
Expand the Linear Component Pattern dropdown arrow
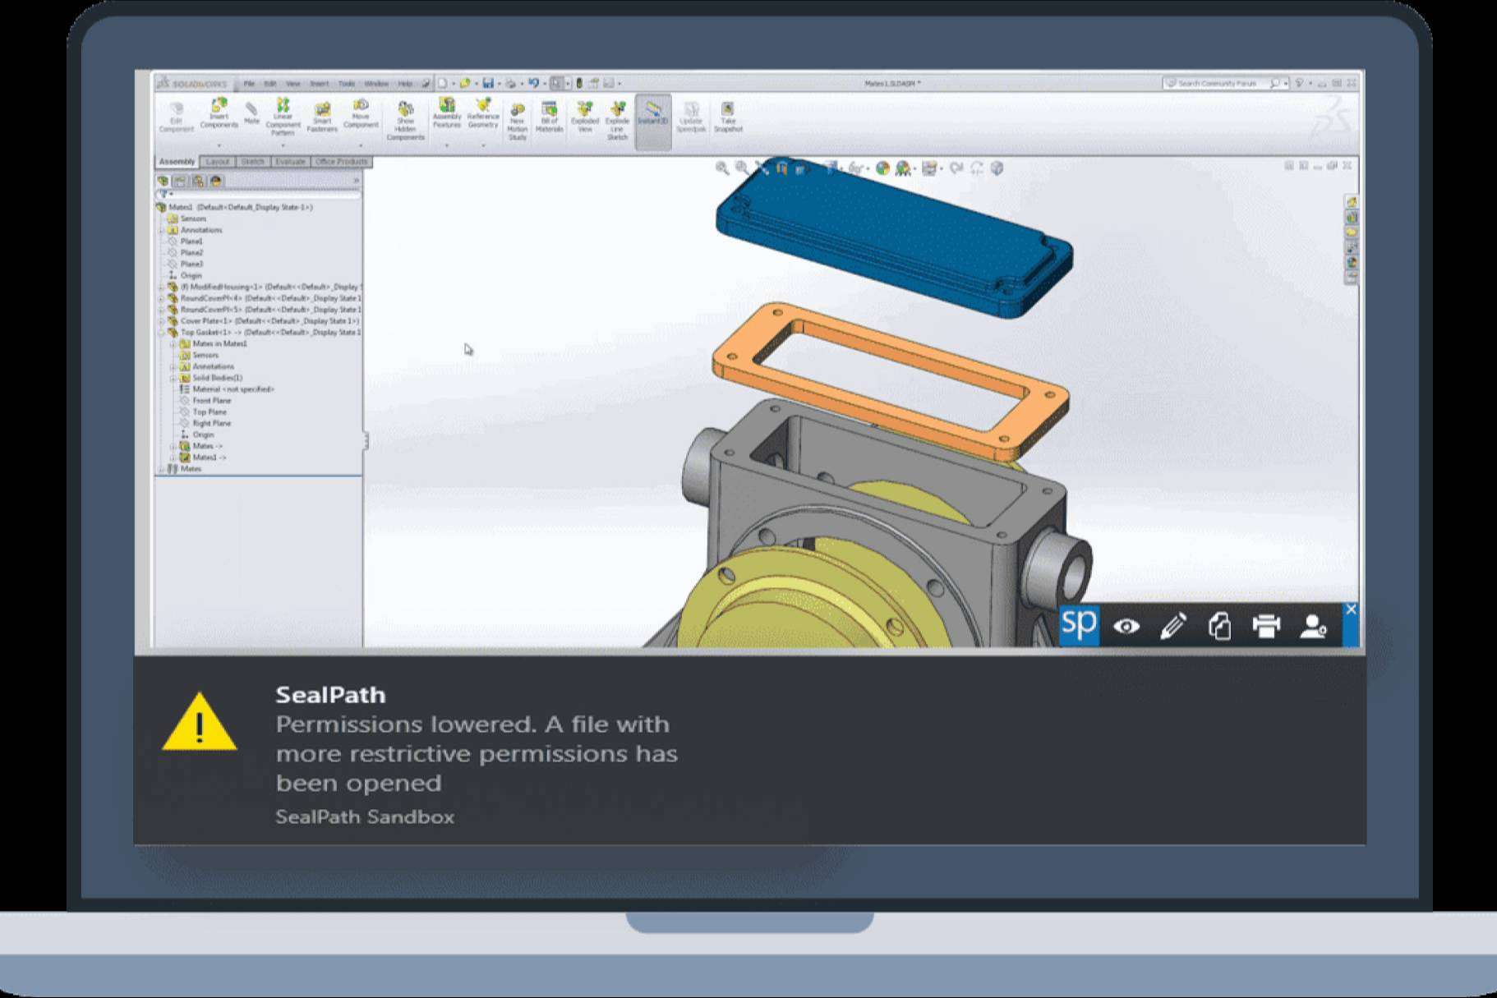pos(283,146)
